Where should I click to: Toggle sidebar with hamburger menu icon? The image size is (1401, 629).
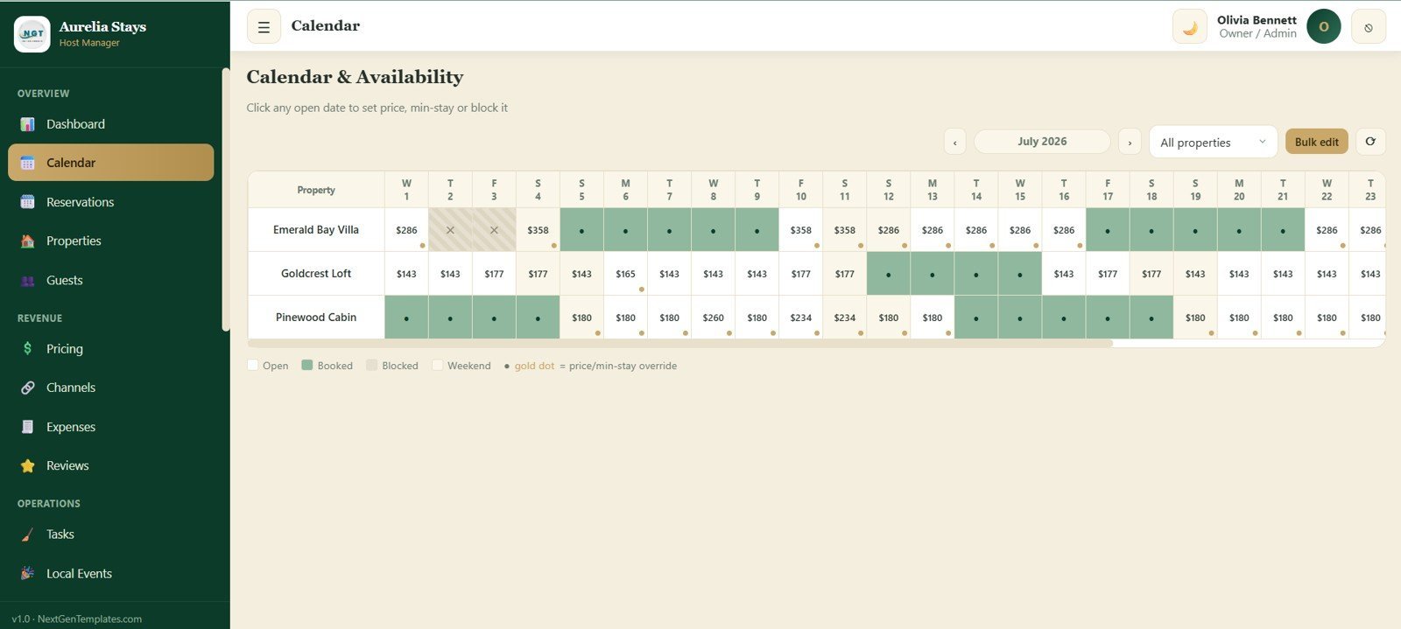point(264,26)
